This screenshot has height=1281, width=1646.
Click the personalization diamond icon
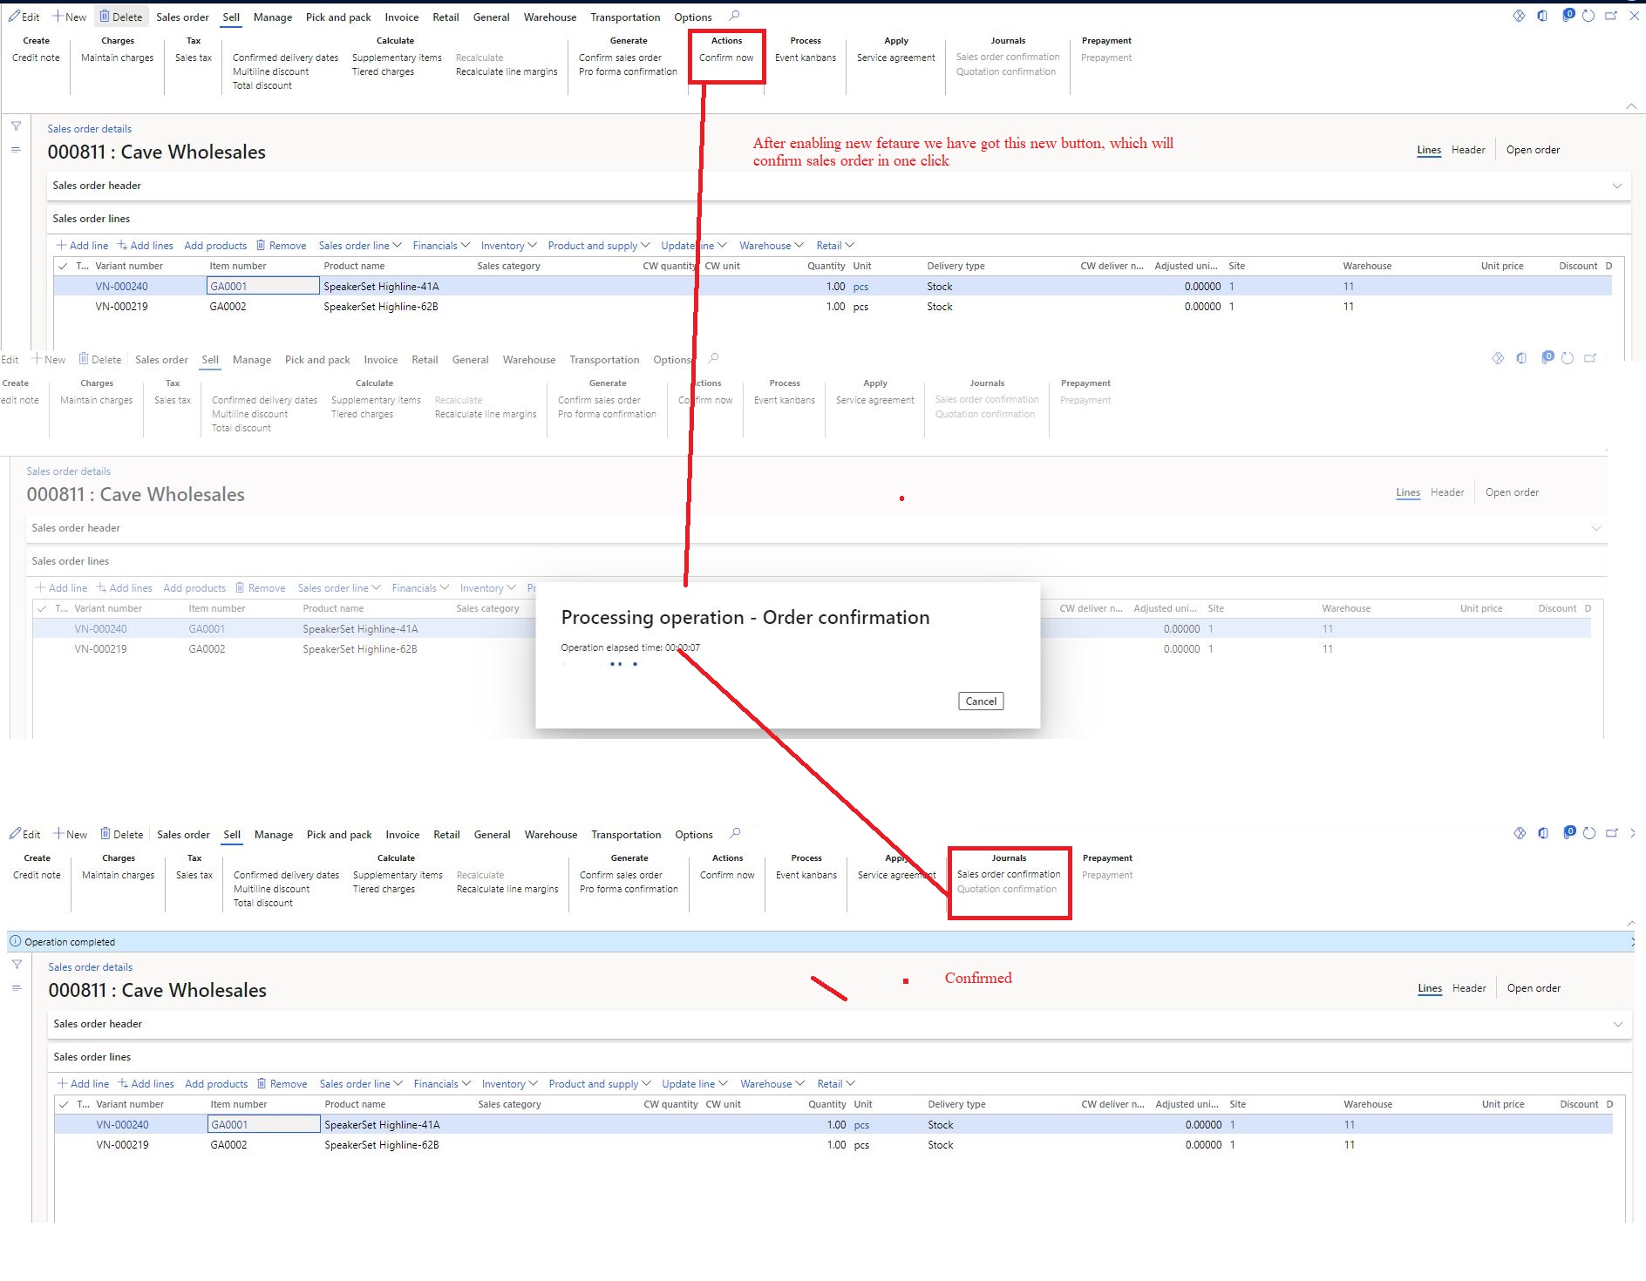(x=1518, y=16)
